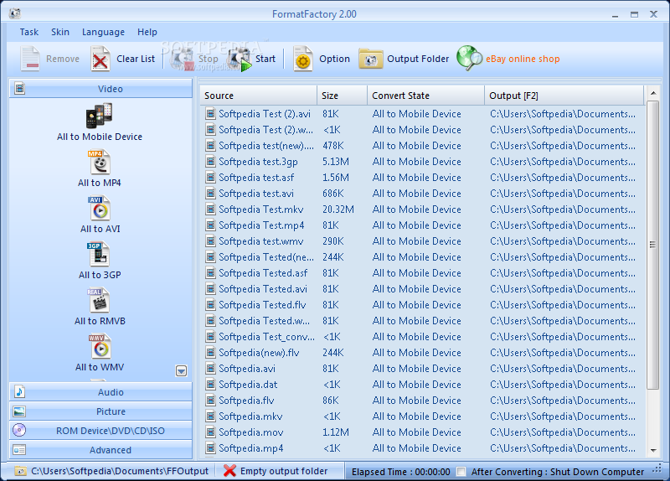Select the All to Mobile Device icon
670x481 pixels.
pyautogui.click(x=99, y=116)
